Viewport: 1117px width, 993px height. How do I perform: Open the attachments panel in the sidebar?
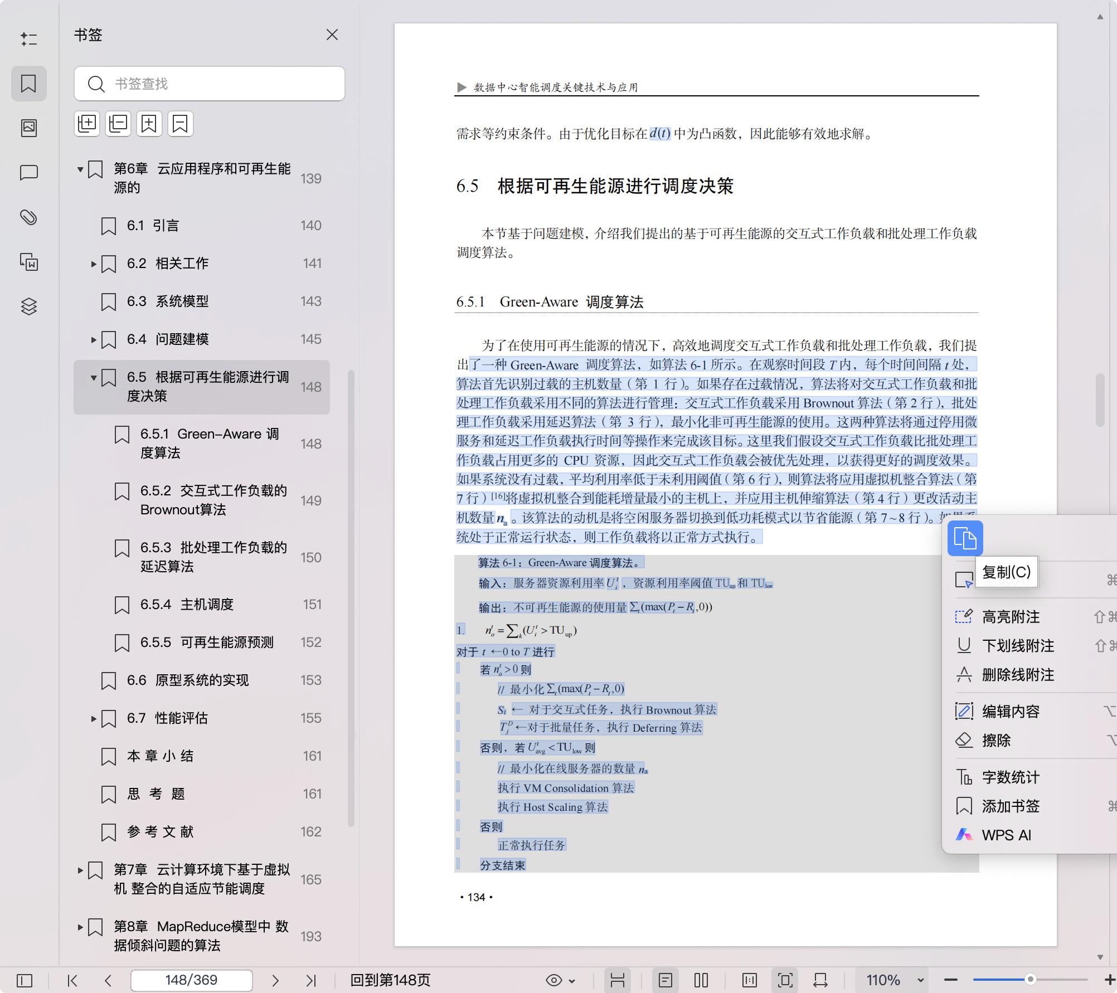point(28,217)
